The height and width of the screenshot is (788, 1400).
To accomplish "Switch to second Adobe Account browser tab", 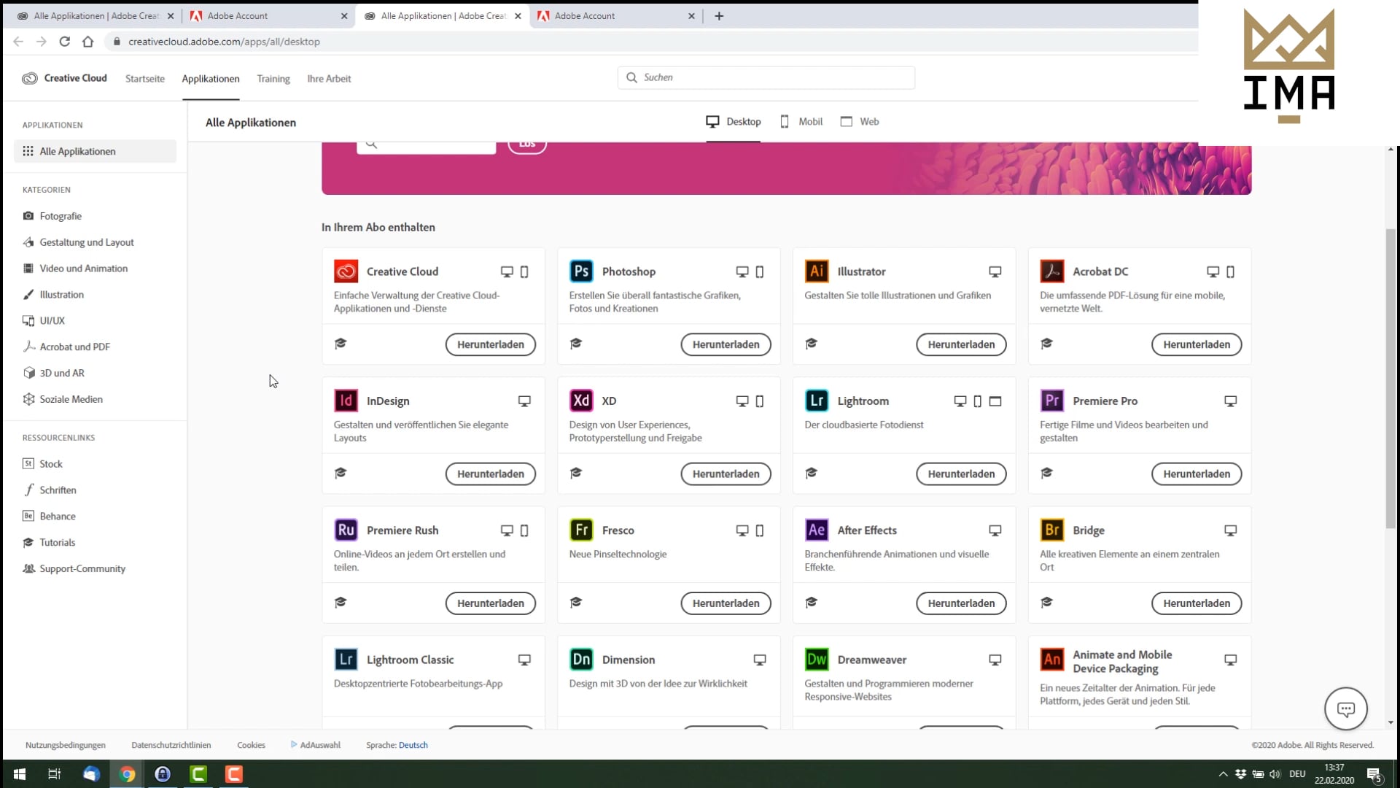I will pyautogui.click(x=617, y=16).
